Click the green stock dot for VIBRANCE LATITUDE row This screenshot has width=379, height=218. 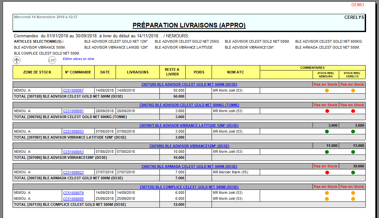(327, 131)
